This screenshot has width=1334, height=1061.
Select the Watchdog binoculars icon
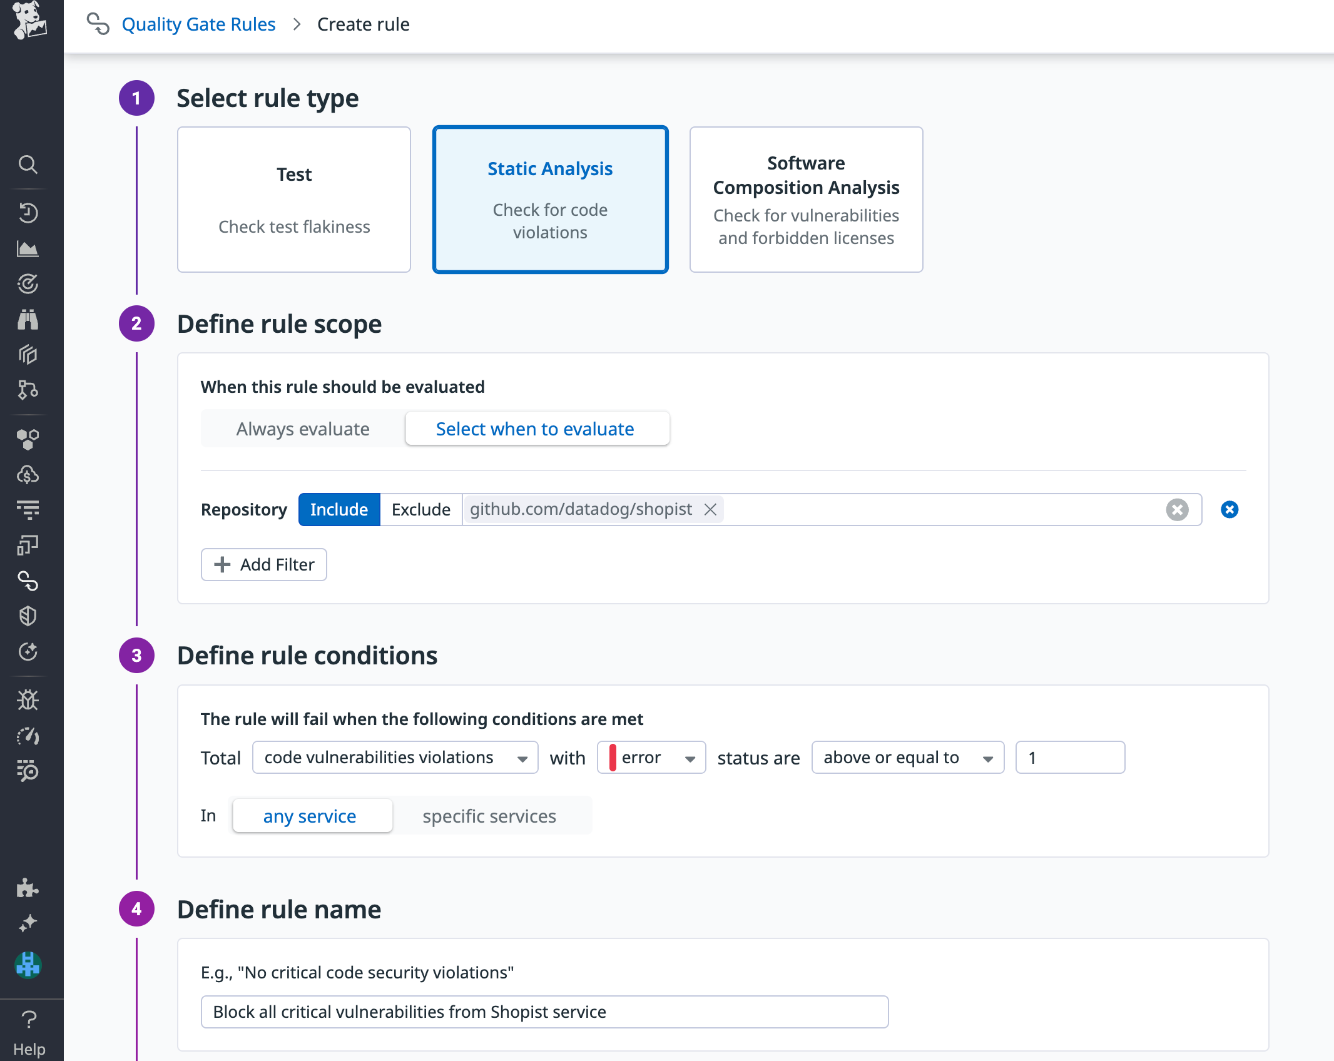[28, 320]
